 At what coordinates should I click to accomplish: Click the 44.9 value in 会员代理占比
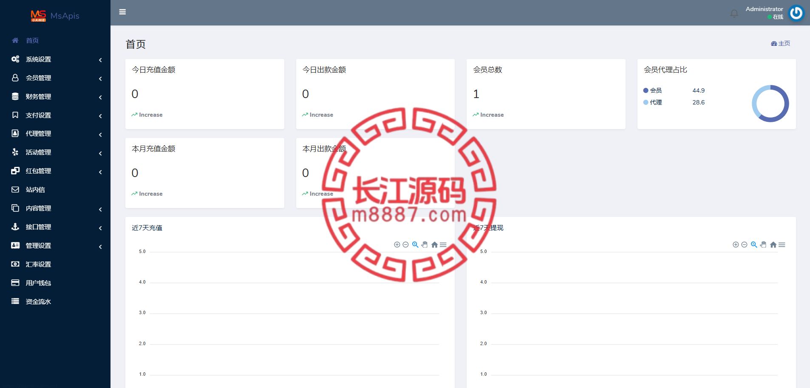coord(698,90)
